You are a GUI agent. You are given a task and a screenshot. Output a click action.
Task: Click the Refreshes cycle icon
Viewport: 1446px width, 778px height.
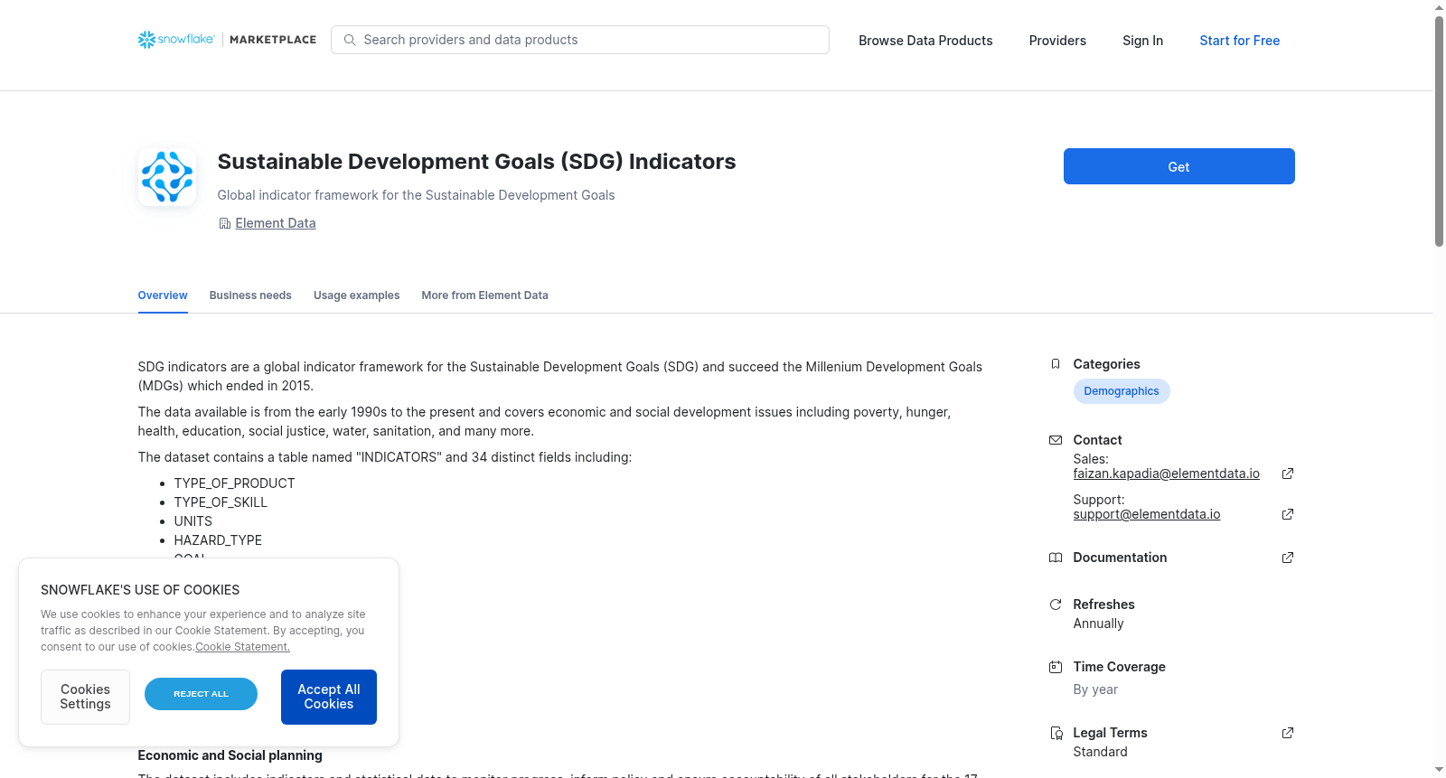point(1056,605)
